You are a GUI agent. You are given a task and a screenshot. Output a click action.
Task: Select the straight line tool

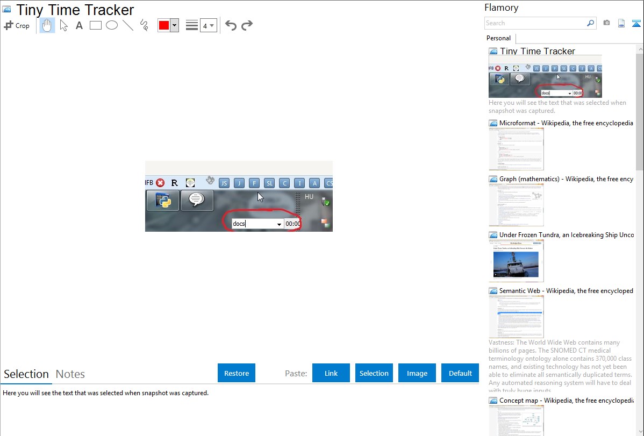click(x=128, y=25)
